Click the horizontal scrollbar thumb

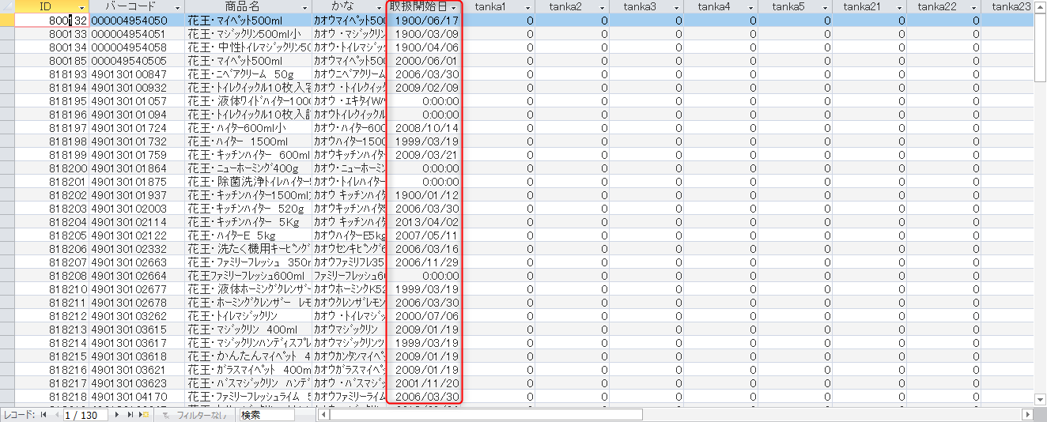click(486, 415)
